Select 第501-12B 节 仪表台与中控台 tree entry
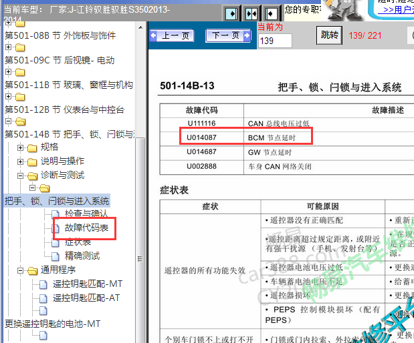Screen dimensions: 414x343 coord(64,109)
